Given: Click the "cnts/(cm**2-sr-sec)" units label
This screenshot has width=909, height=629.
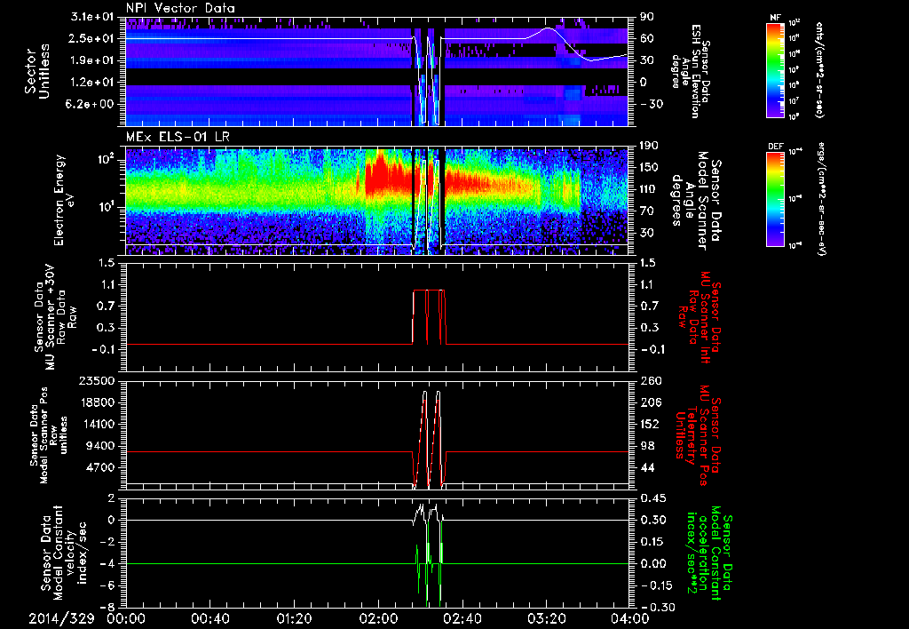Looking at the screenshot, I should [x=820, y=69].
